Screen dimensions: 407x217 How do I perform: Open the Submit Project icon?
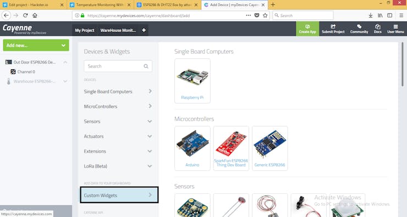click(333, 26)
